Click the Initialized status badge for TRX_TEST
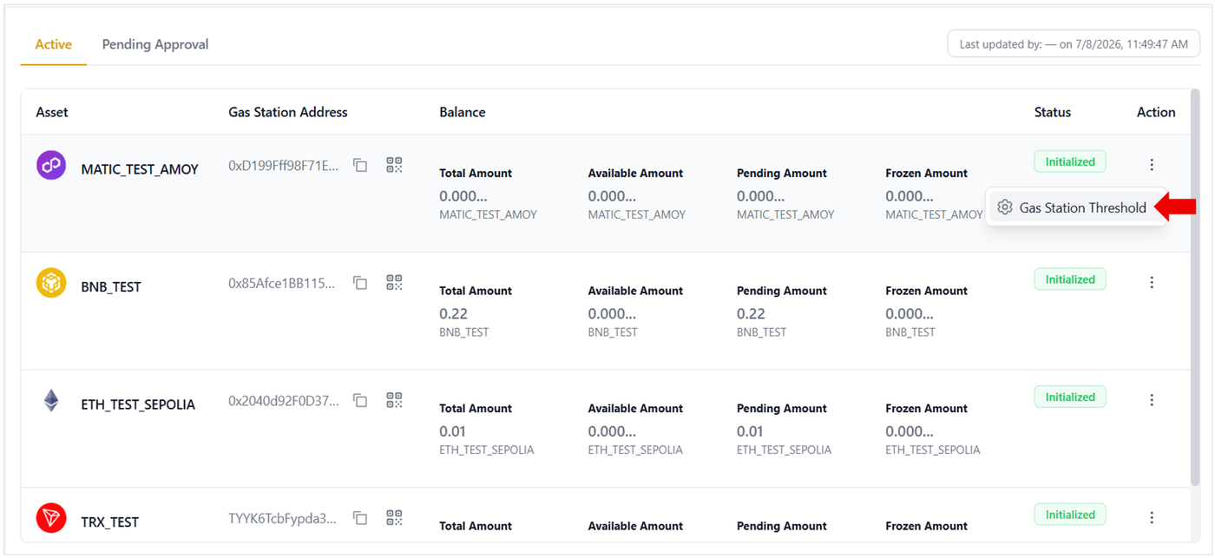The image size is (1215, 558). [1070, 515]
